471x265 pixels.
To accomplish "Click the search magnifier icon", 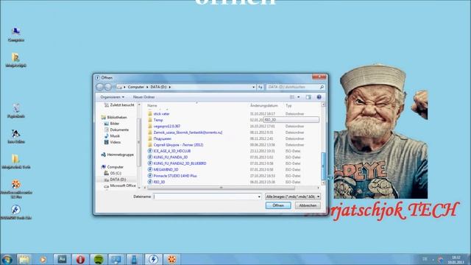I will tap(322, 87).
